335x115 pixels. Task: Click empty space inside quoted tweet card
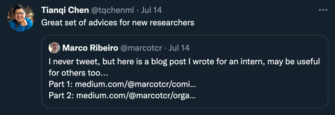coord(257,89)
